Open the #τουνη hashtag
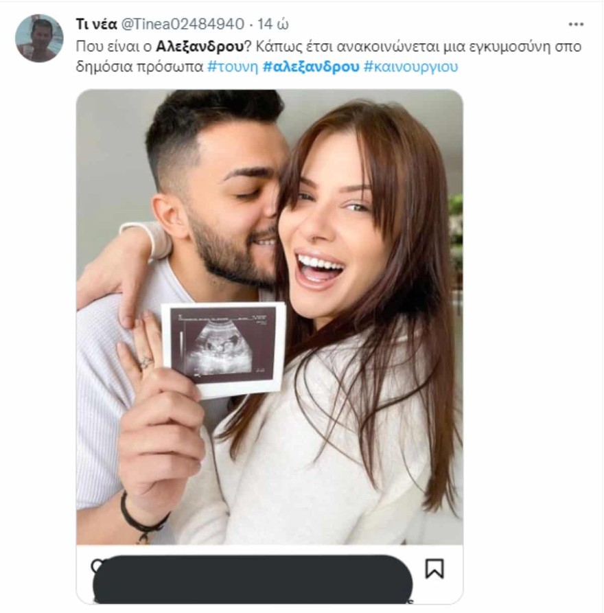604x613 pixels. 232,67
